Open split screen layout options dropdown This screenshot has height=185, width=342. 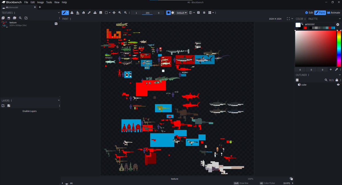click(213, 13)
